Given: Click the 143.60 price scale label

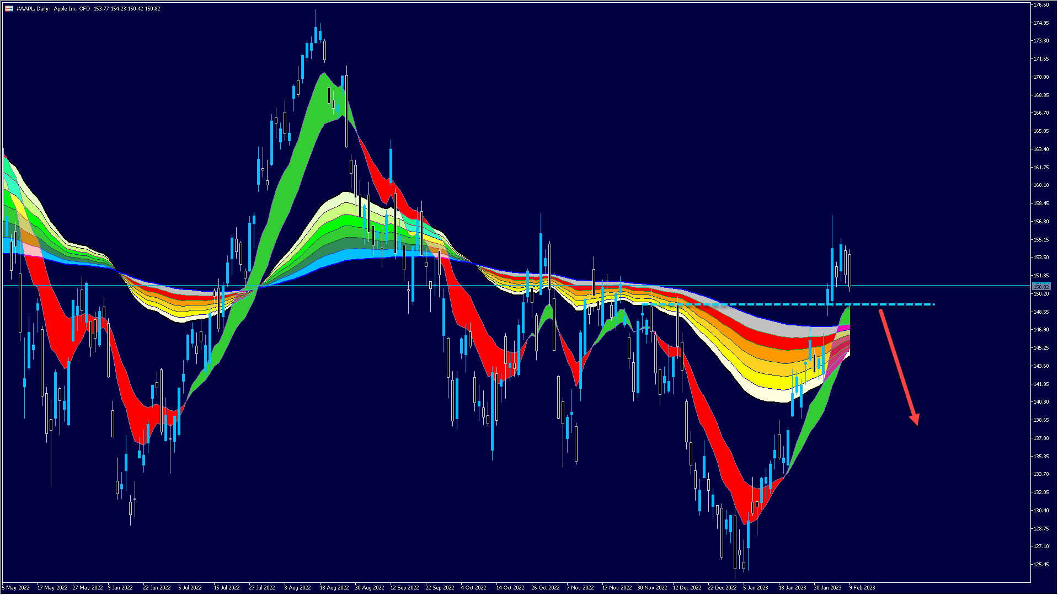Looking at the screenshot, I should click(1041, 366).
